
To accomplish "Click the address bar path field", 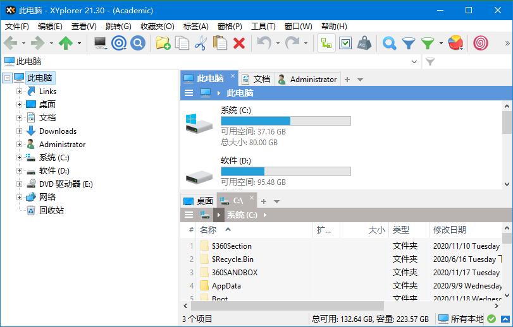I will (x=211, y=61).
